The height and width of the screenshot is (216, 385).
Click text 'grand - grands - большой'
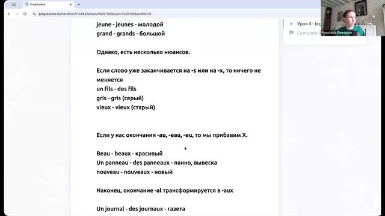click(131, 34)
